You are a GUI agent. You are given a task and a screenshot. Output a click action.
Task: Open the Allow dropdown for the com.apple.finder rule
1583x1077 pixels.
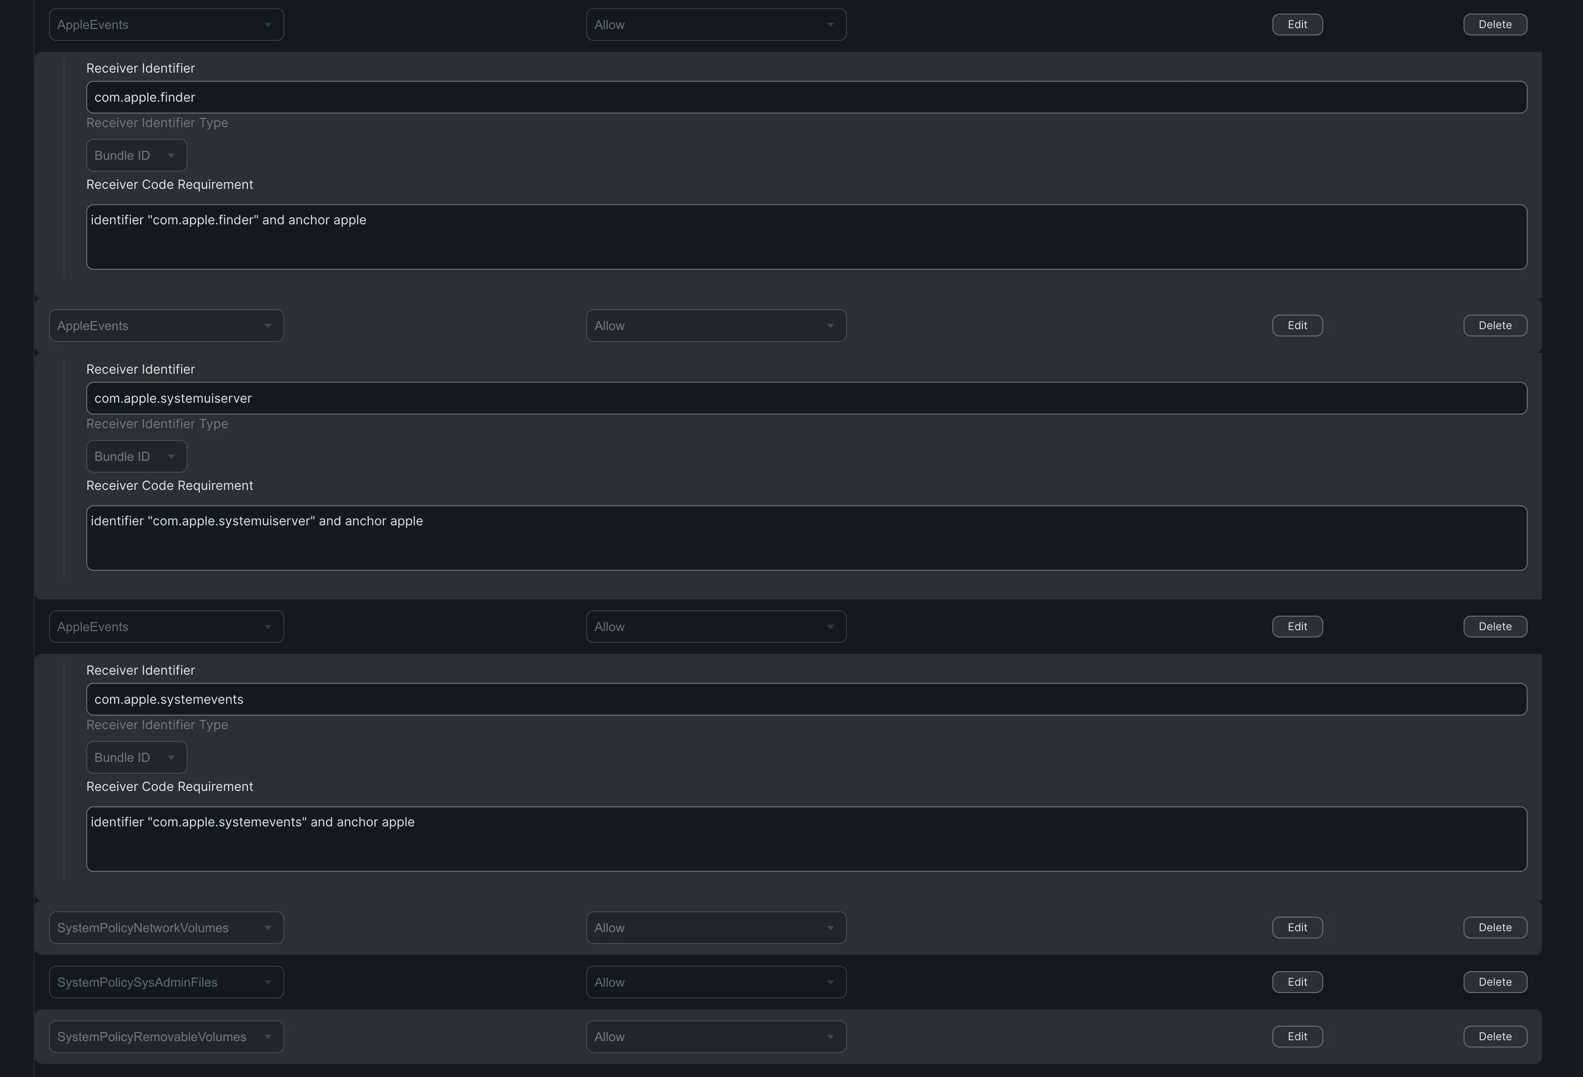click(716, 25)
